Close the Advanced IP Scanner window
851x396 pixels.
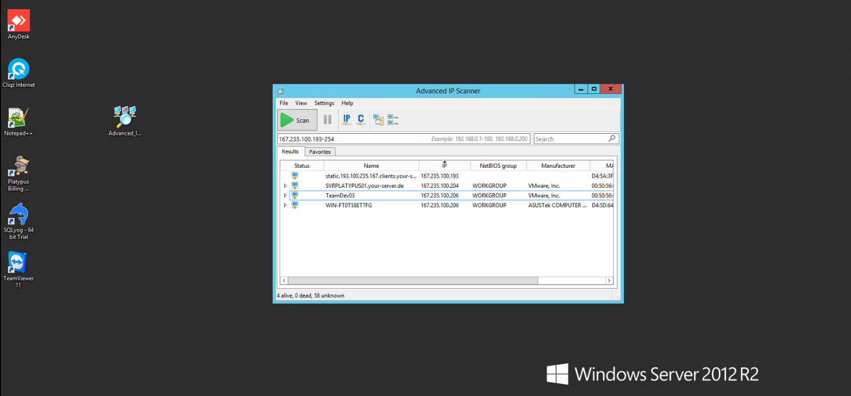(611, 89)
